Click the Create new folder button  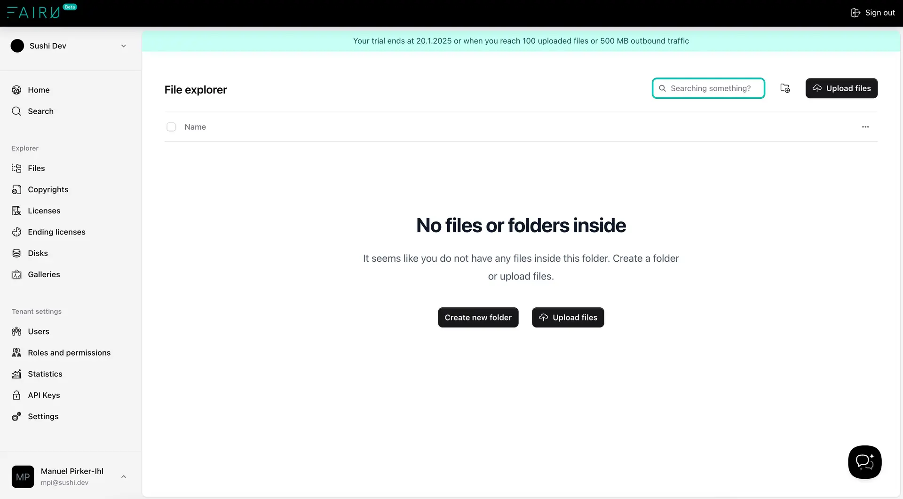478,317
